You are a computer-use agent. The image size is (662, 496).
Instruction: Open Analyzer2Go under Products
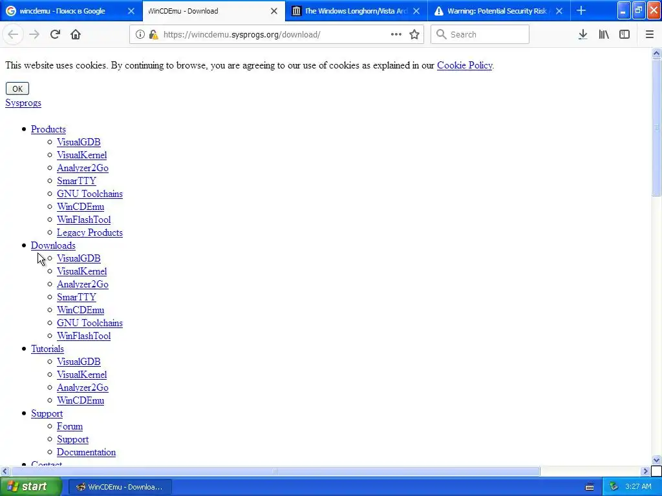point(83,168)
